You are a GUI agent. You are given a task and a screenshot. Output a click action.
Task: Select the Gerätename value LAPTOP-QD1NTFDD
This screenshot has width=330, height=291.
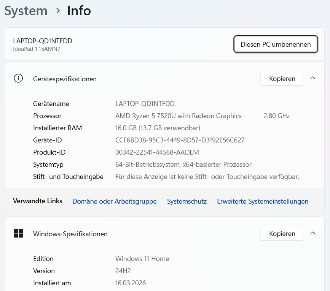(x=145, y=104)
